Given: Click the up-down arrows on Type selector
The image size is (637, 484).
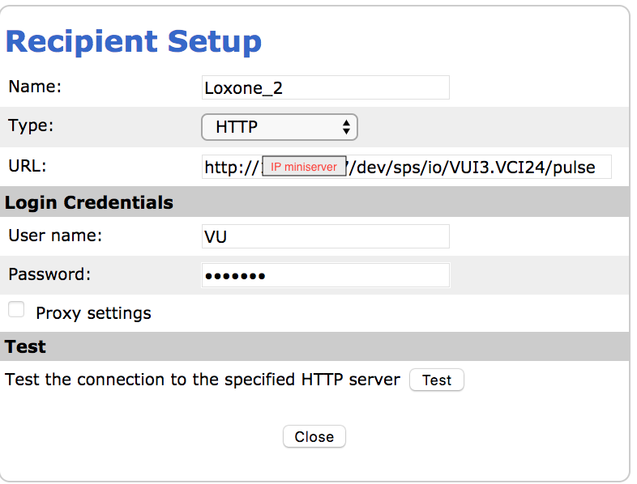Looking at the screenshot, I should click(x=346, y=127).
